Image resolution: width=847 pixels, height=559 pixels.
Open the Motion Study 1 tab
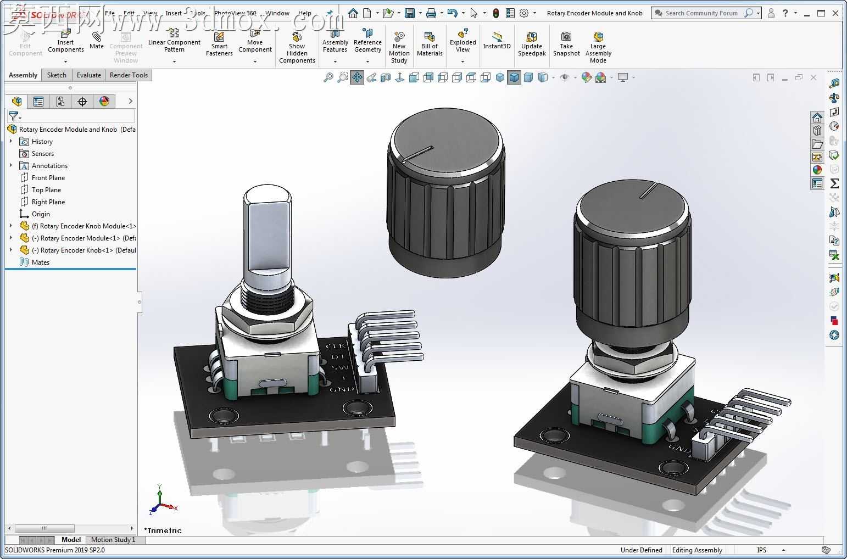pos(113,540)
